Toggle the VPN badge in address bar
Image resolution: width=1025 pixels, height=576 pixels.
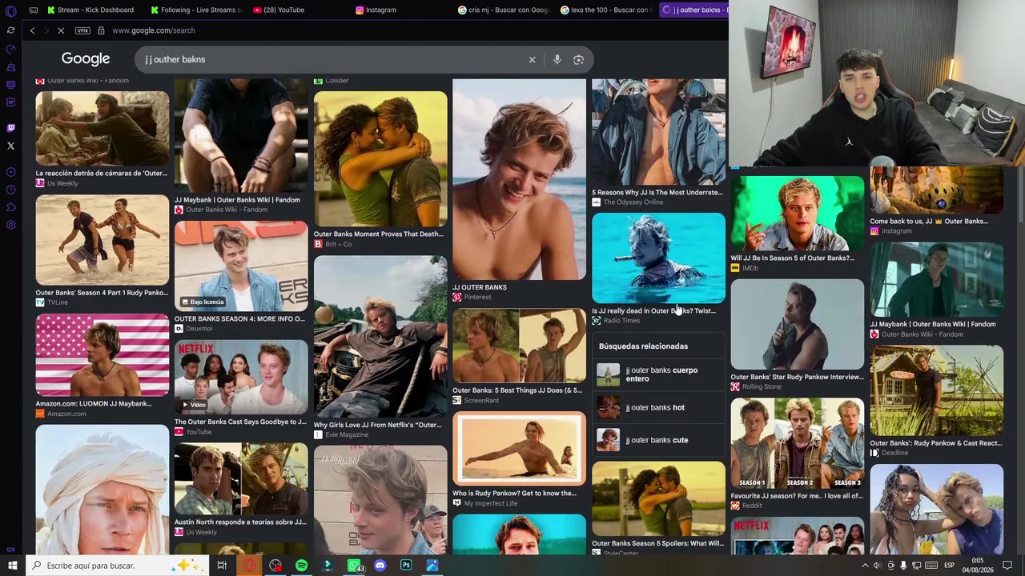[x=82, y=30]
